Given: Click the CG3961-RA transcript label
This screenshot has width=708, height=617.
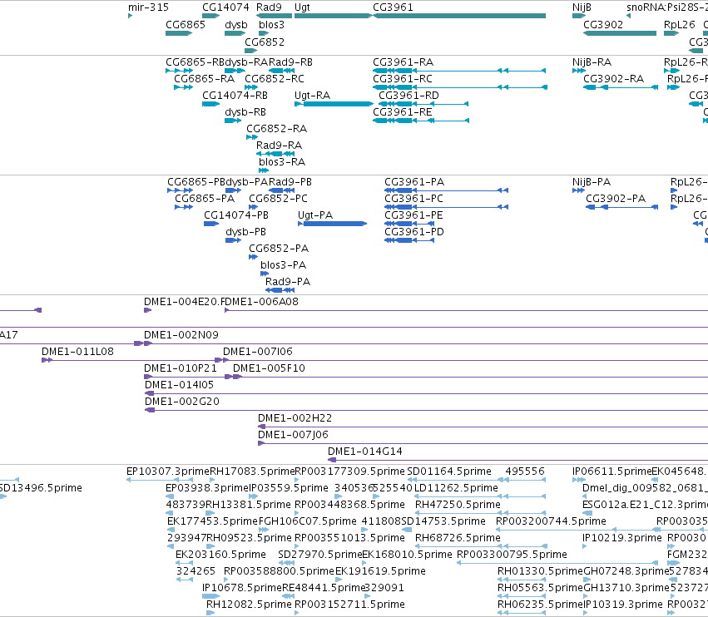Looking at the screenshot, I should coord(403,62).
